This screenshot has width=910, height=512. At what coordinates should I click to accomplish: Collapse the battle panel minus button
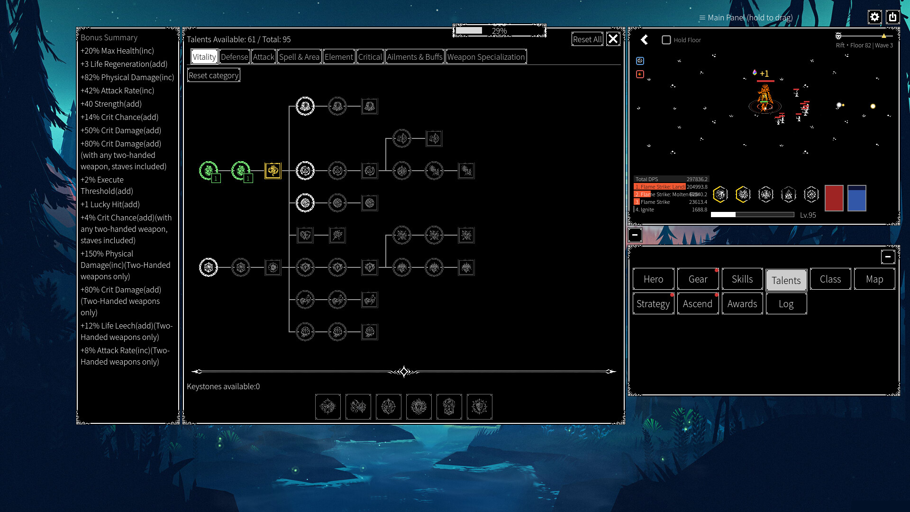(x=635, y=235)
